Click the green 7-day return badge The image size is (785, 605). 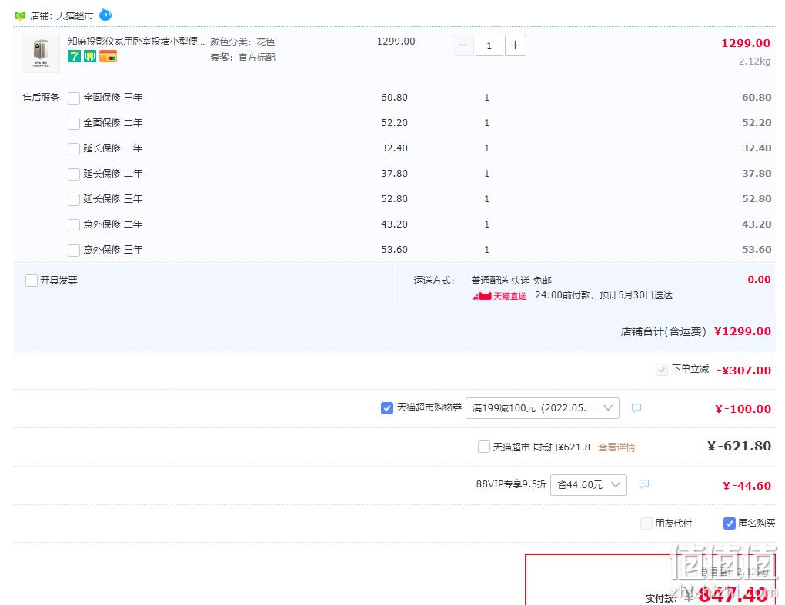click(x=74, y=56)
